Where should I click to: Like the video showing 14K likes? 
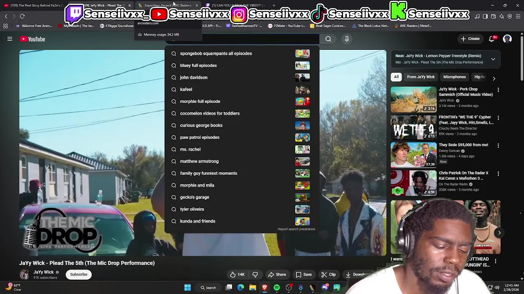(x=237, y=274)
